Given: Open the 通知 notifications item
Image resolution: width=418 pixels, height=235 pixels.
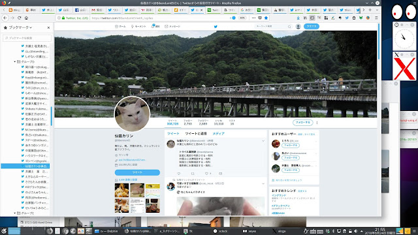Looking at the screenshot, I should [x=155, y=26].
